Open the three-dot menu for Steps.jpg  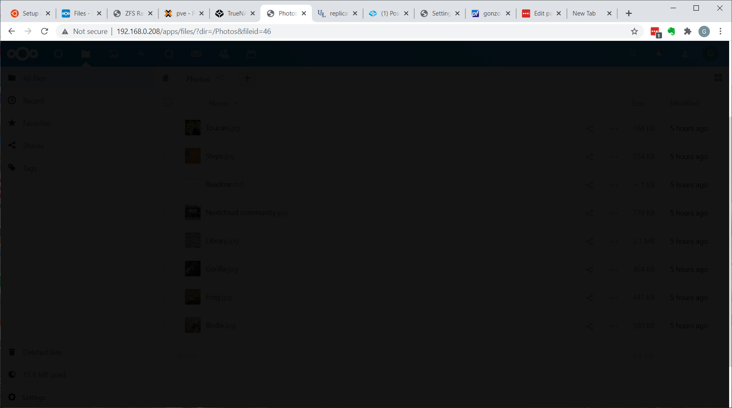click(x=614, y=157)
